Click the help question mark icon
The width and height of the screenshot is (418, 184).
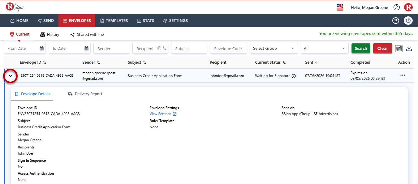(396, 21)
